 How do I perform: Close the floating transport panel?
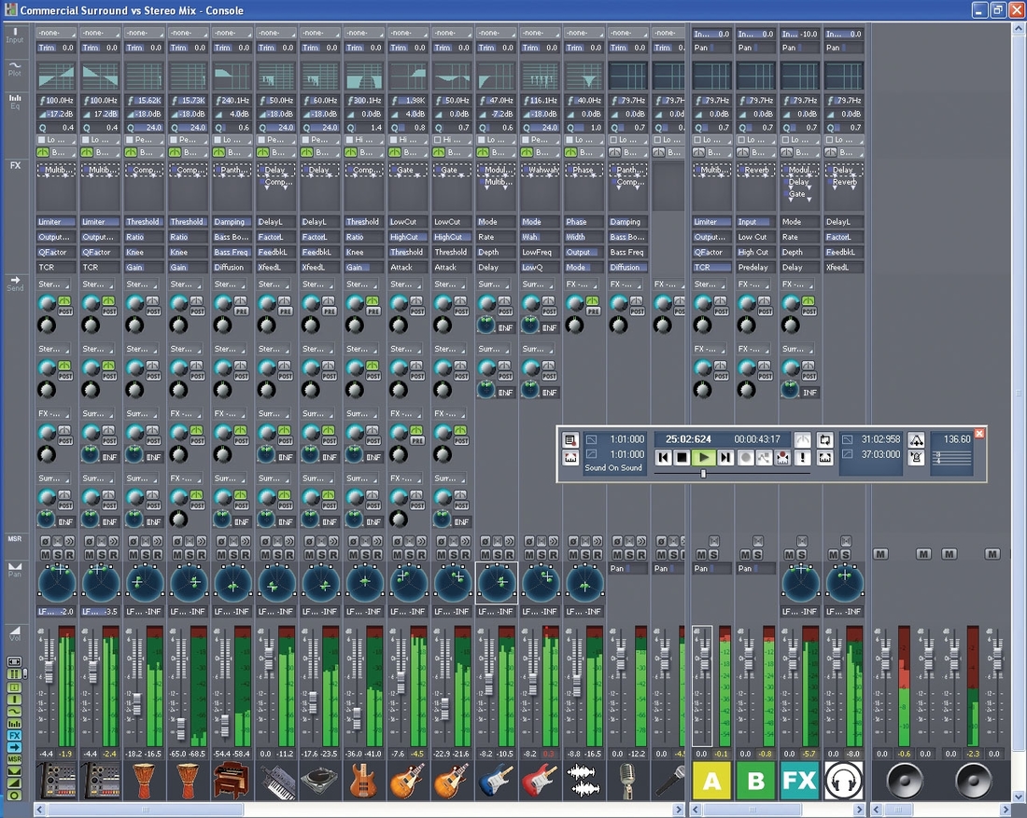click(x=979, y=433)
